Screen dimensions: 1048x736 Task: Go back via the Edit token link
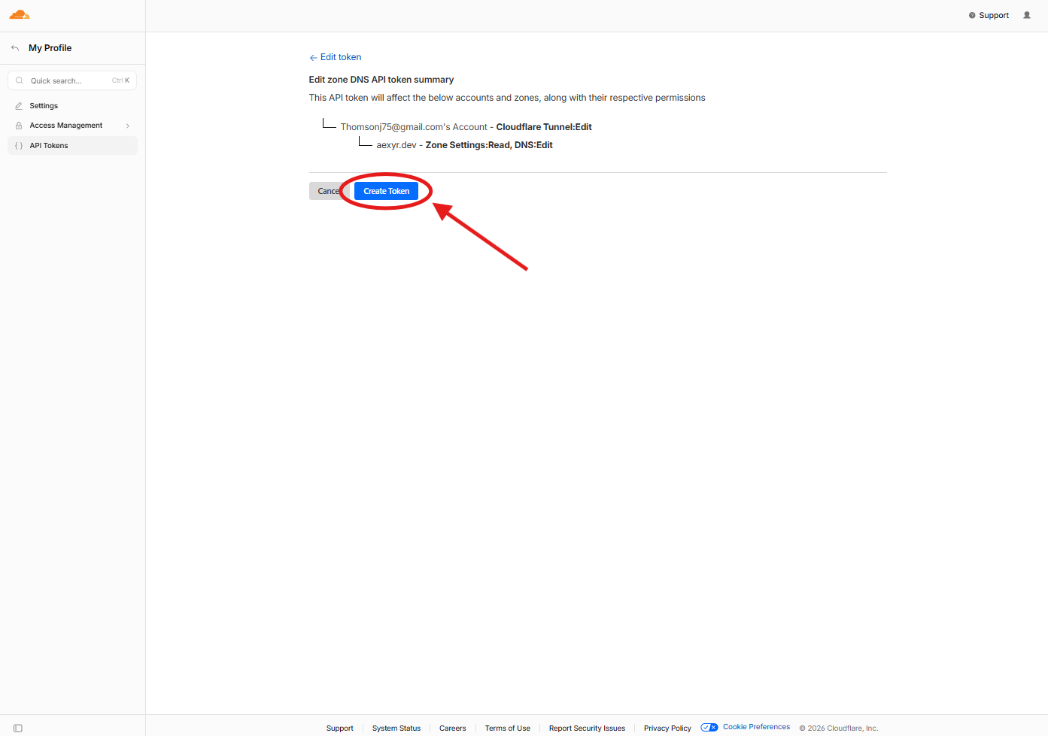(335, 57)
